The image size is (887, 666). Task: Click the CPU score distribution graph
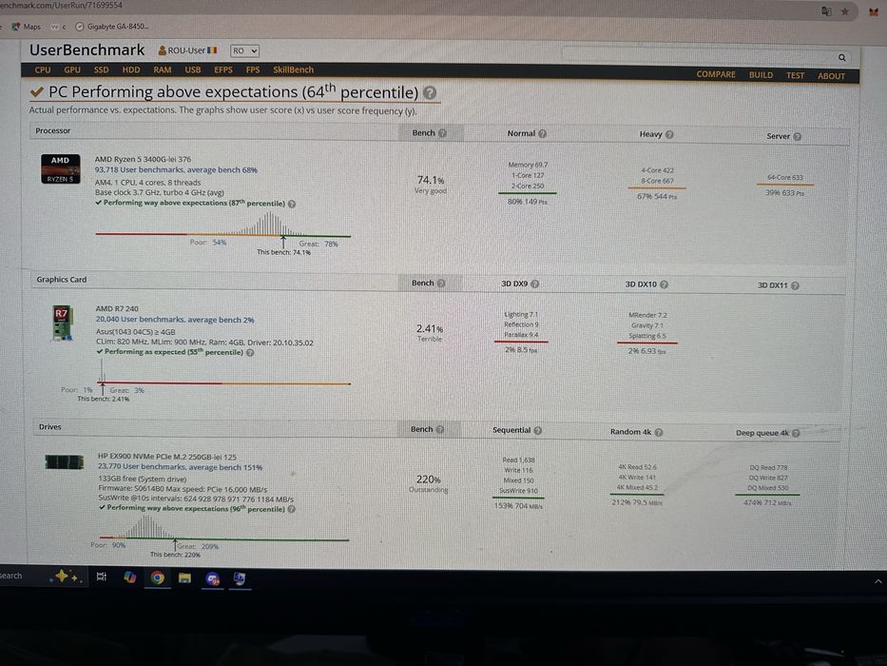click(x=222, y=225)
